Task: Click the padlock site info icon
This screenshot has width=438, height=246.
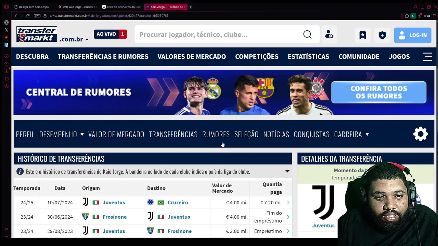Action: point(45,16)
